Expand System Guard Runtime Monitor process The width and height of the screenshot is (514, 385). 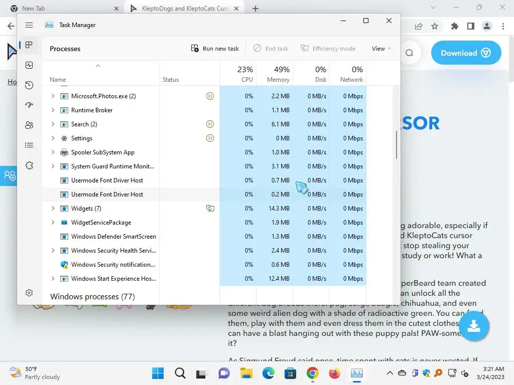point(53,166)
